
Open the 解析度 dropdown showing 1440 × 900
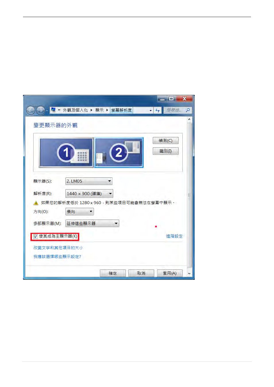(89, 194)
